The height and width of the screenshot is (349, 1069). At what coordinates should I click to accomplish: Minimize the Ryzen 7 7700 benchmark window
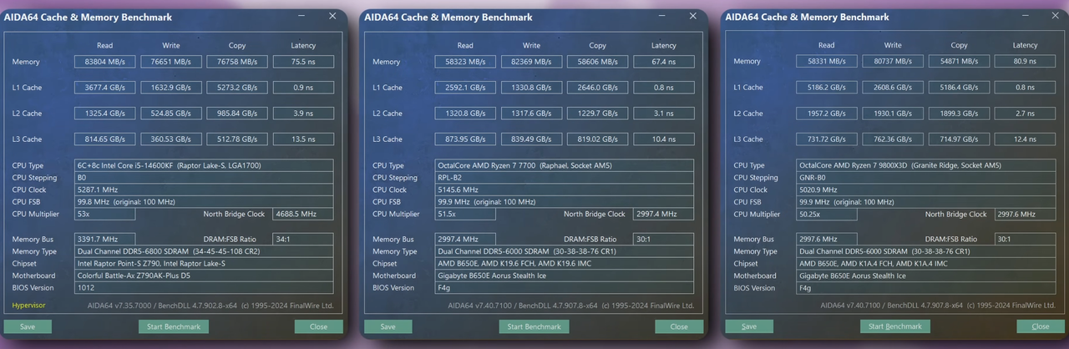click(662, 16)
